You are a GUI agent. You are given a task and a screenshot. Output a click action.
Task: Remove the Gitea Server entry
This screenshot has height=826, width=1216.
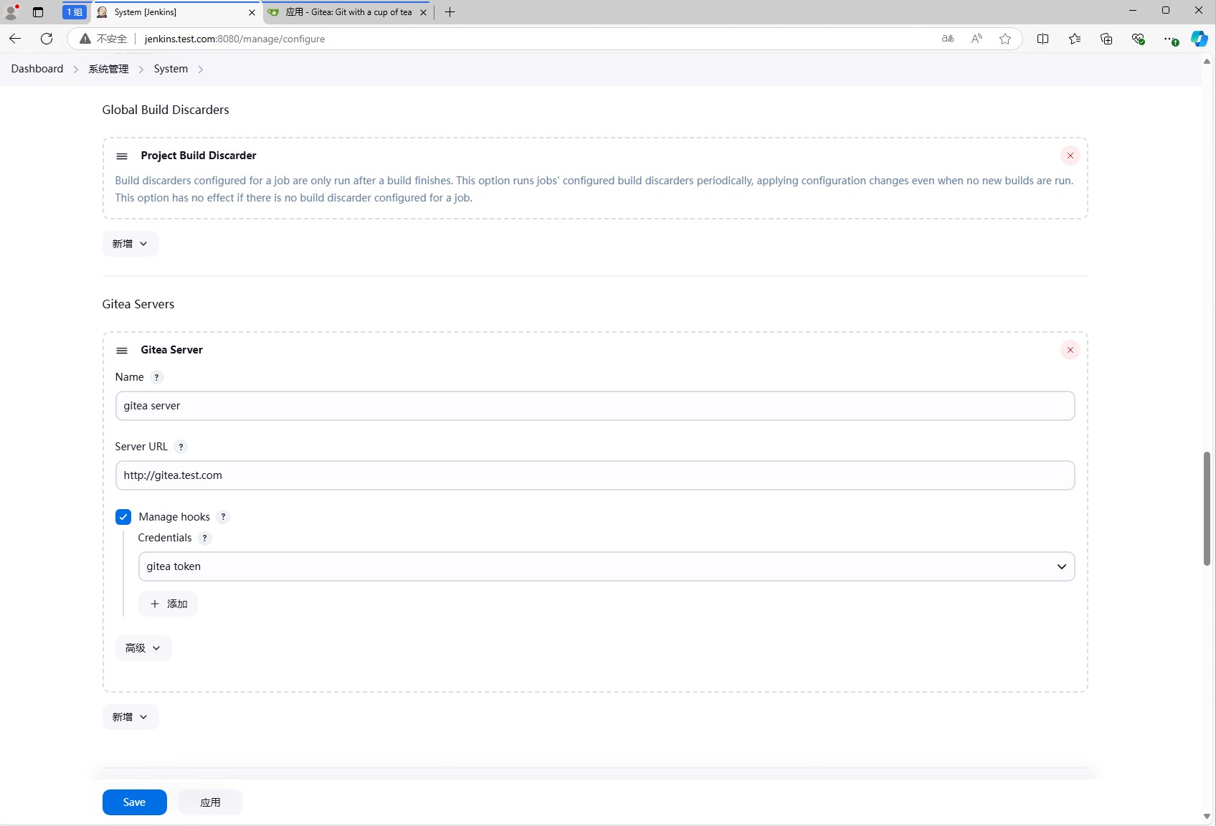pos(1070,350)
